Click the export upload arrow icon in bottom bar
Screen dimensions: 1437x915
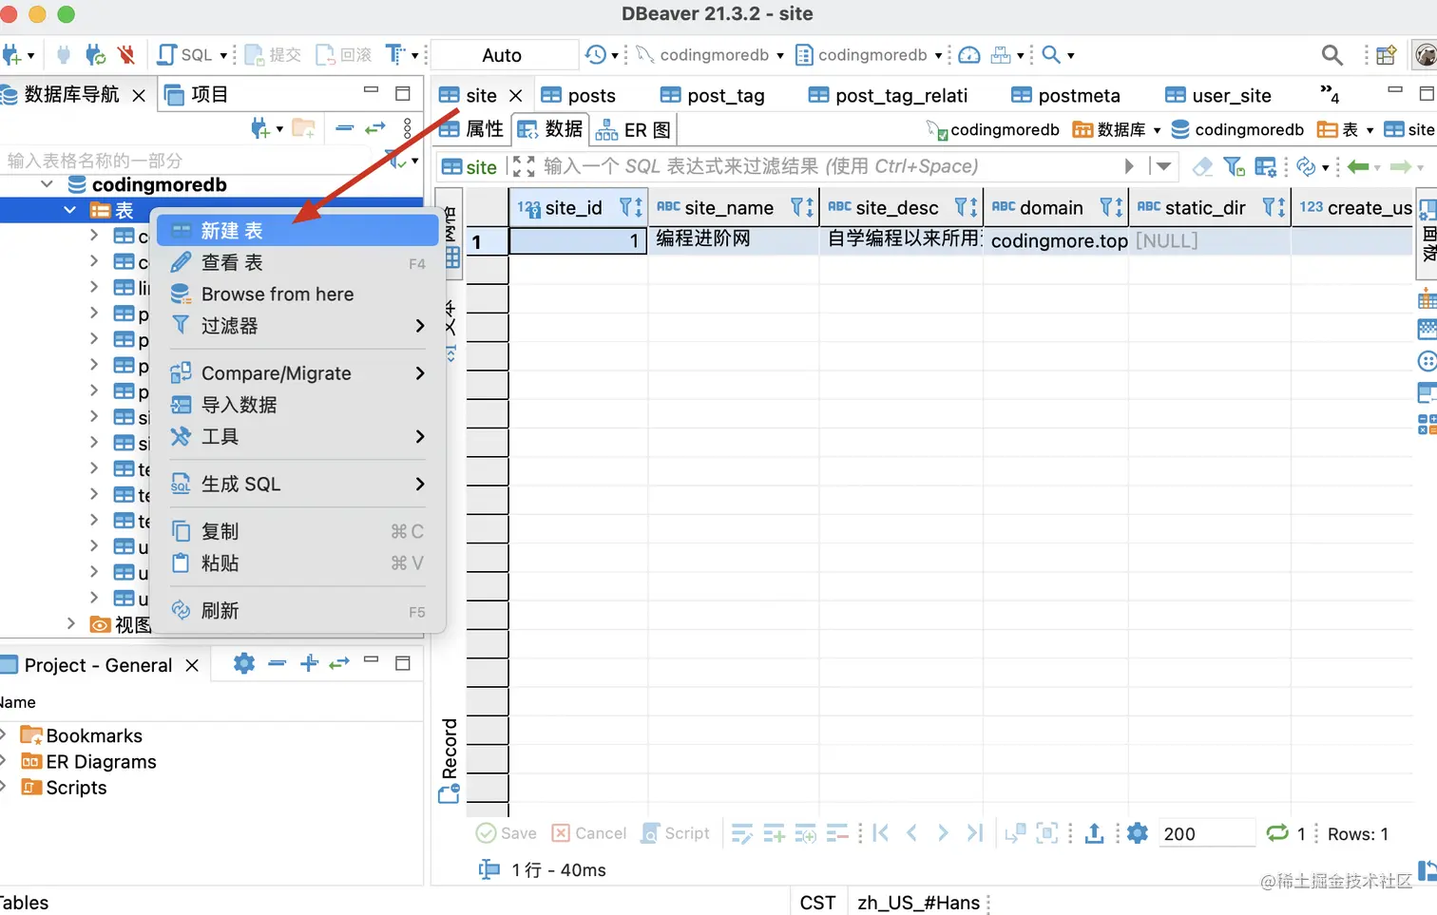(x=1094, y=833)
